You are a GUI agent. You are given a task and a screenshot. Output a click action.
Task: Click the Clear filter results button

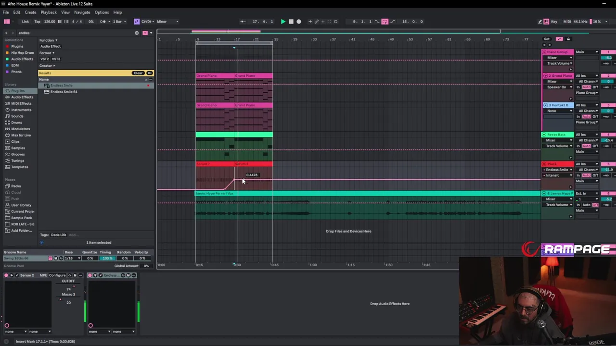tap(138, 73)
